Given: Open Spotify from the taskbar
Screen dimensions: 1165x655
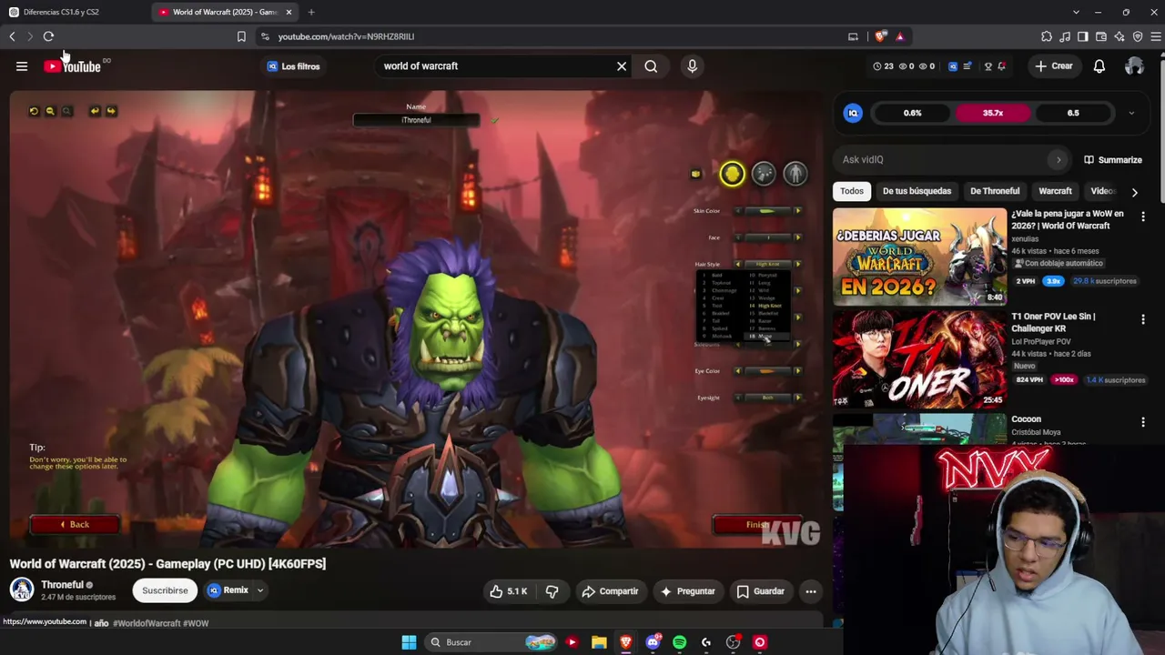Looking at the screenshot, I should tap(679, 642).
